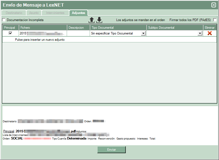Image resolution: width=219 pixels, height=160 pixels.
Task: Switch to the Destinatario tab
Action: point(14,13)
